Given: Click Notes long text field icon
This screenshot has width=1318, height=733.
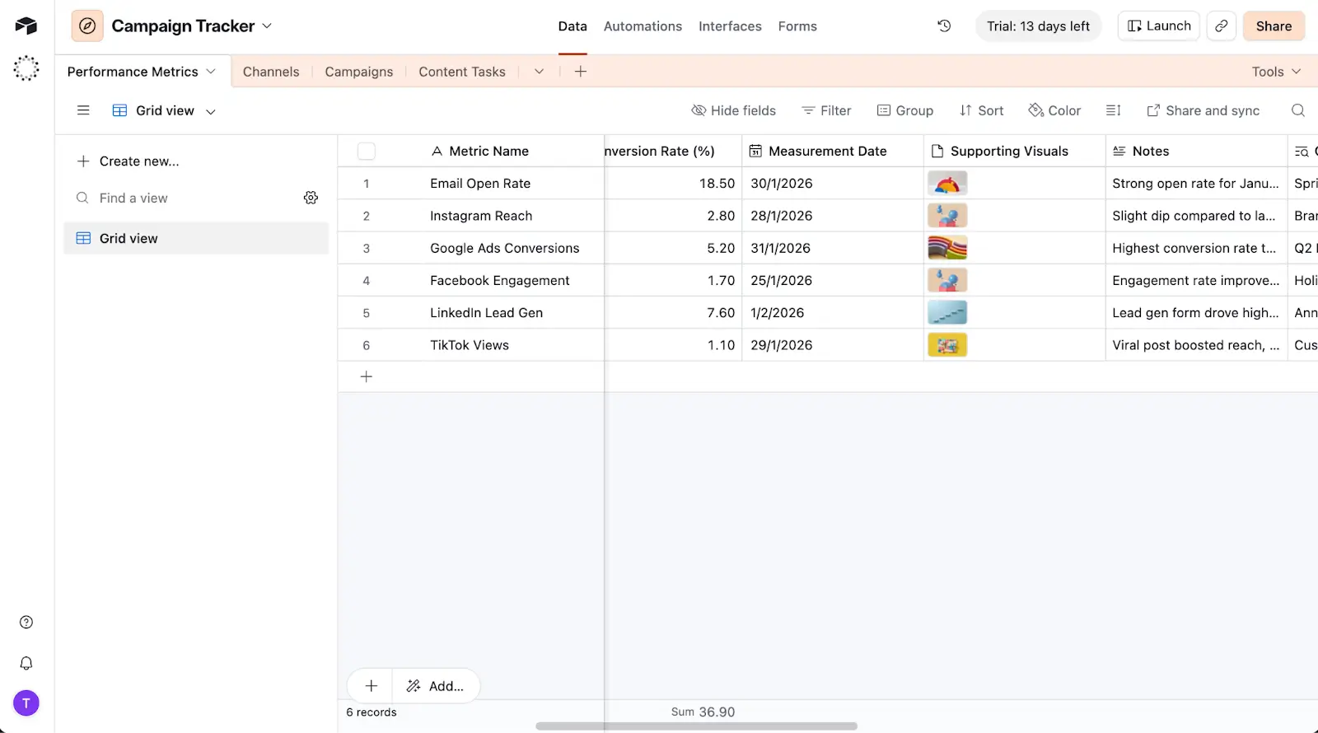Looking at the screenshot, I should coord(1119,151).
